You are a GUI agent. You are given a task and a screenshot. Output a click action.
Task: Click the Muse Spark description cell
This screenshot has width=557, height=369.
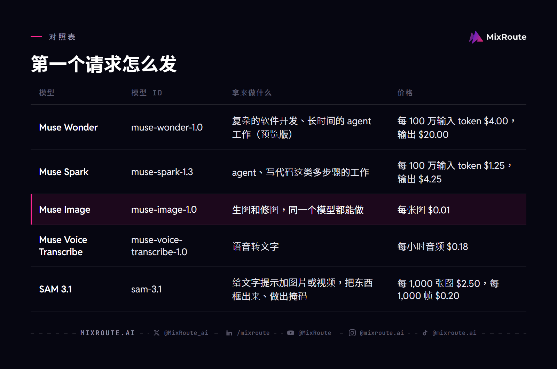300,172
